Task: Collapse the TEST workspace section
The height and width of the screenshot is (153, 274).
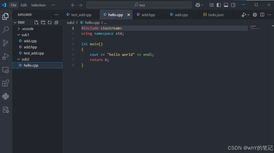Action: tap(15, 22)
